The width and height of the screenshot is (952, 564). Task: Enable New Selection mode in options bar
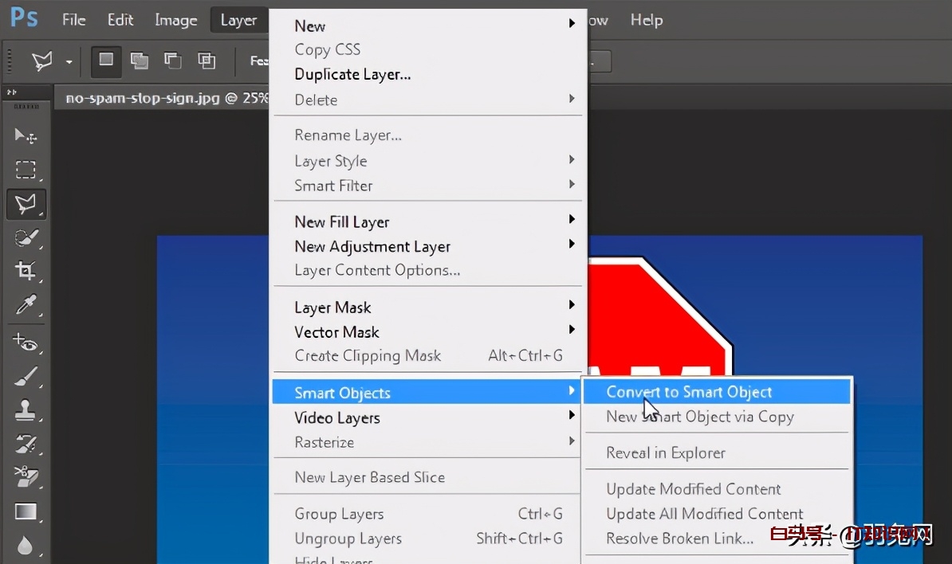coord(106,61)
